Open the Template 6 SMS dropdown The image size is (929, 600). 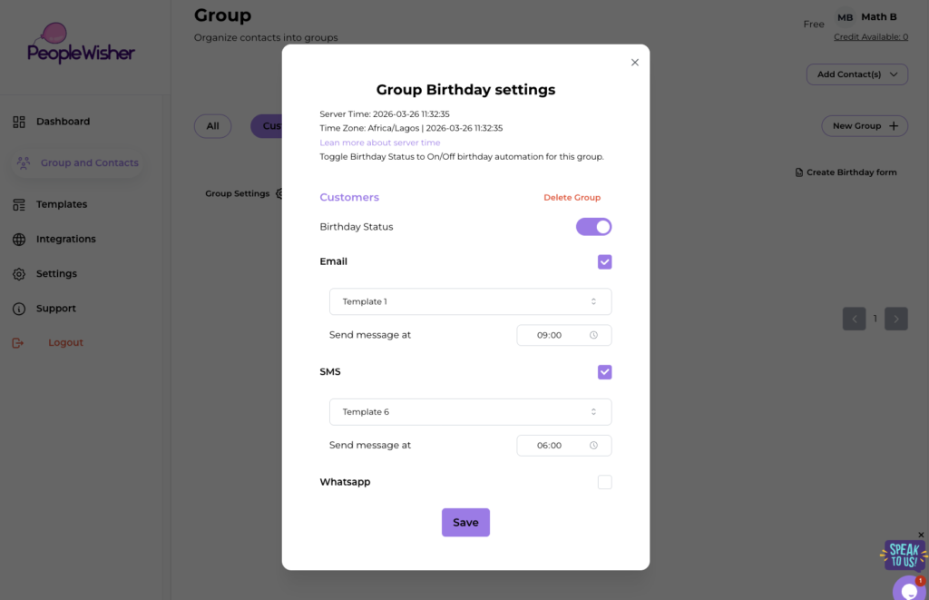(x=470, y=412)
